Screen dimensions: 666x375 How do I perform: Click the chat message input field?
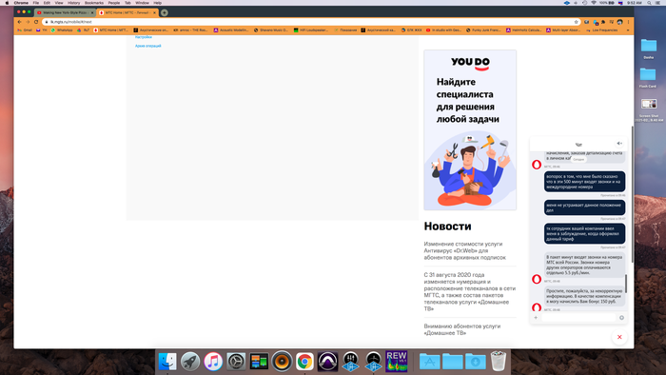click(578, 318)
